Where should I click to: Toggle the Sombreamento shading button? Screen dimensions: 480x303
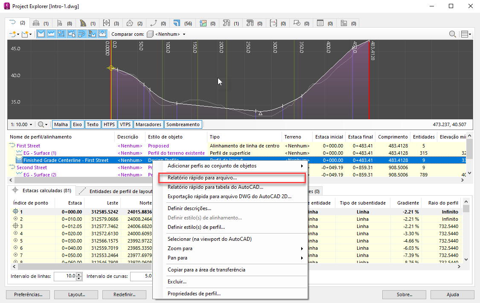pos(183,124)
